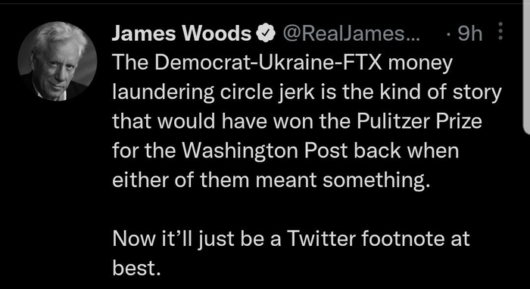Click the phrase 'Now it'll just be'

tap(196, 240)
